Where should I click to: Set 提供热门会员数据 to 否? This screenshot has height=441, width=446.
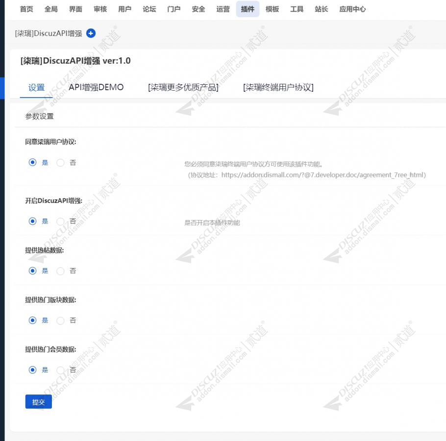point(60,370)
